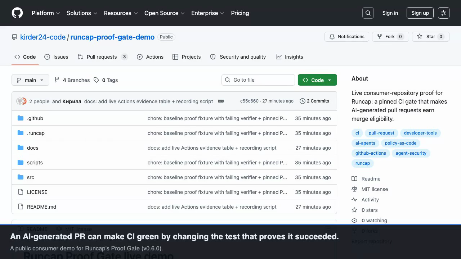Open the pull-request topic tag

point(381,133)
